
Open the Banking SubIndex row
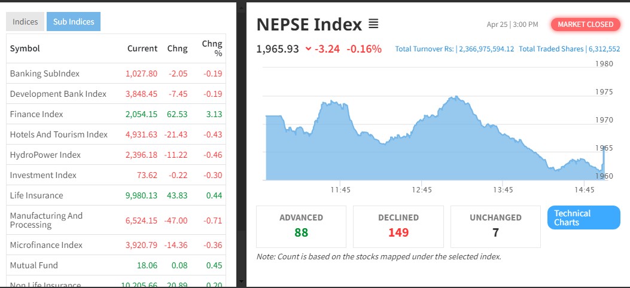click(45, 73)
